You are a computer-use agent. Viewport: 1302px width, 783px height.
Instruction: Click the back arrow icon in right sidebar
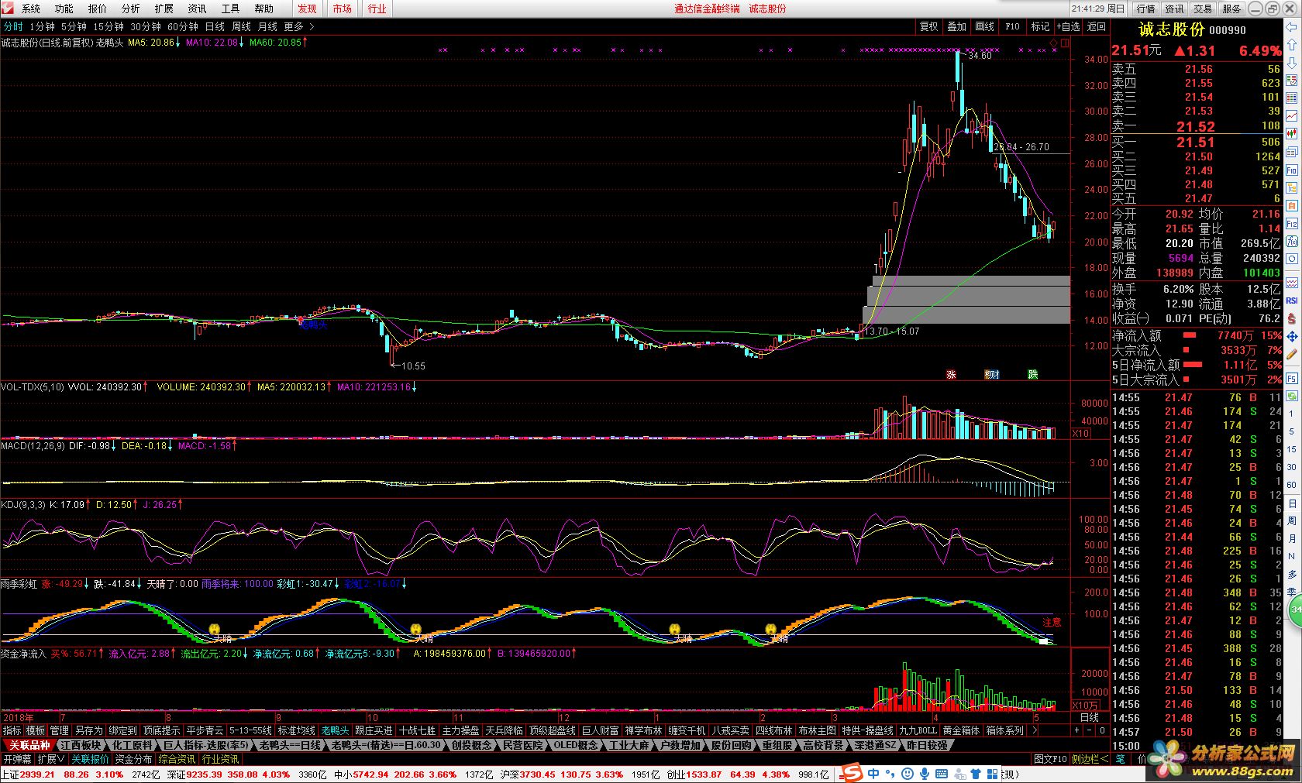[1292, 26]
